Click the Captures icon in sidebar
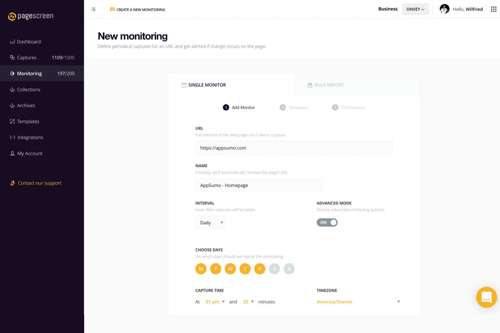500x333 pixels. (12, 58)
